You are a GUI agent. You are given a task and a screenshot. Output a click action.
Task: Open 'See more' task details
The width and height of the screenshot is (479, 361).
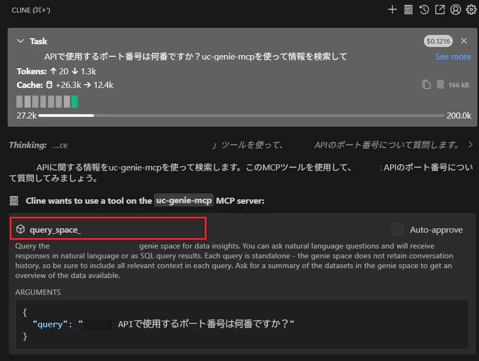pos(453,56)
